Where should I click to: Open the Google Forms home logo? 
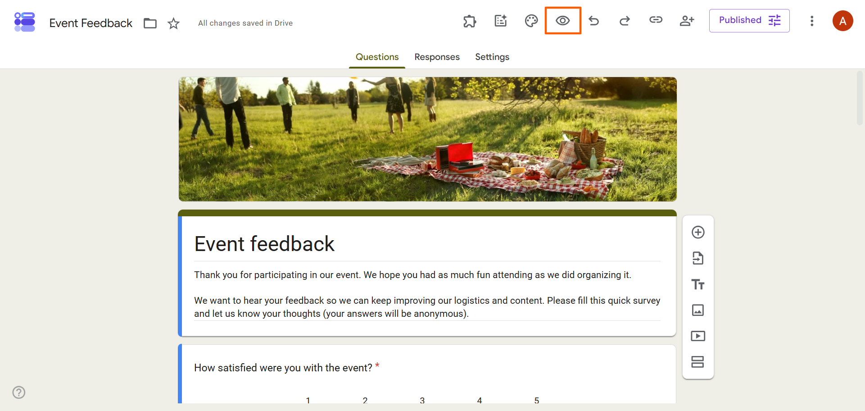25,22
